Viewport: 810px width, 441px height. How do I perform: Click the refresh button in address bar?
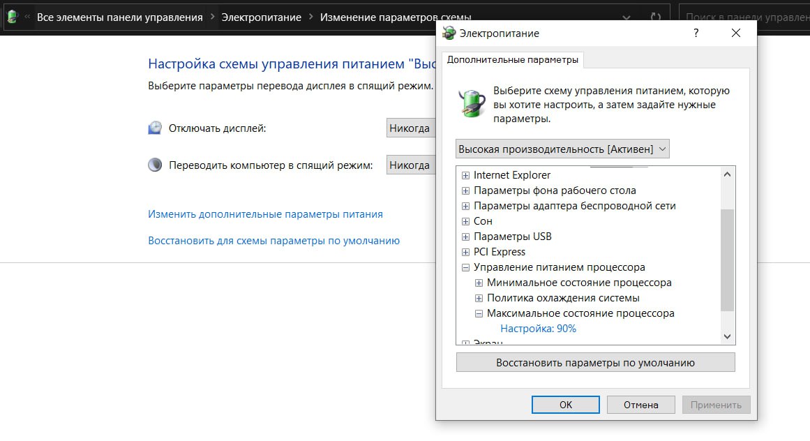[655, 17]
